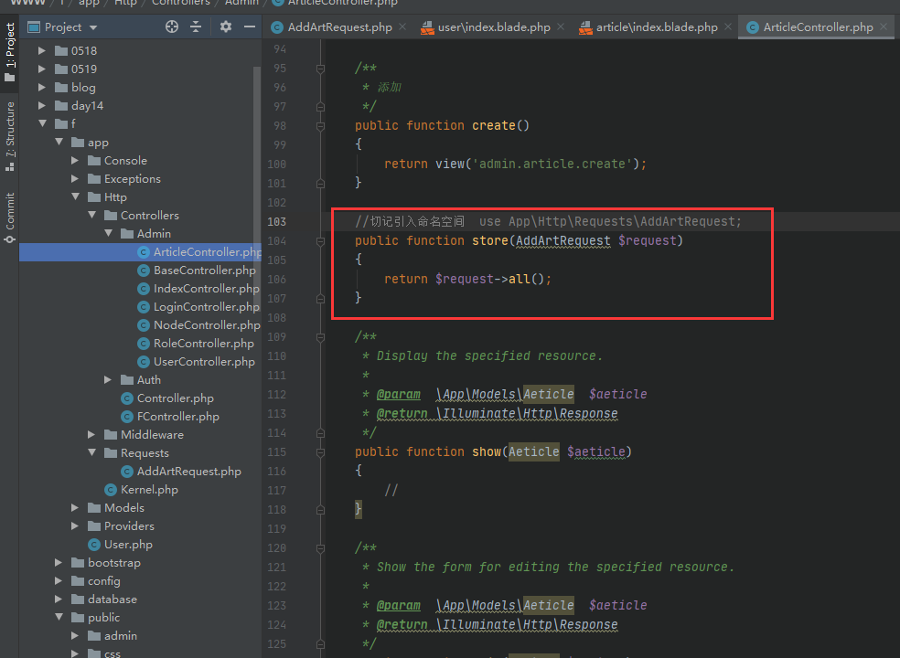This screenshot has height=658, width=900.
Task: Select FController.php file in tree
Action: pos(170,417)
